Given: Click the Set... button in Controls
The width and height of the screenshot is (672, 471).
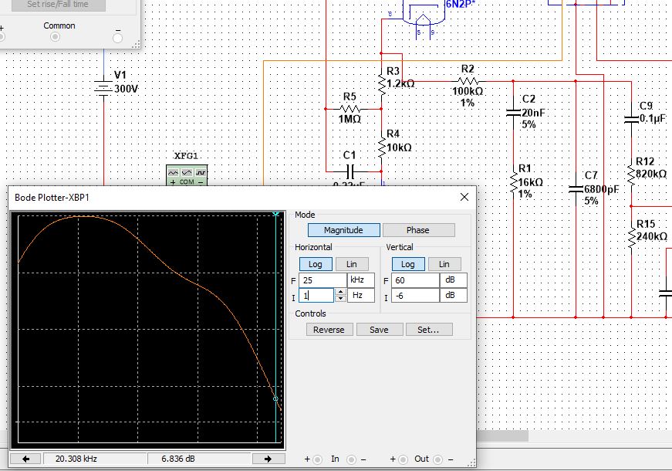Looking at the screenshot, I should 428,330.
